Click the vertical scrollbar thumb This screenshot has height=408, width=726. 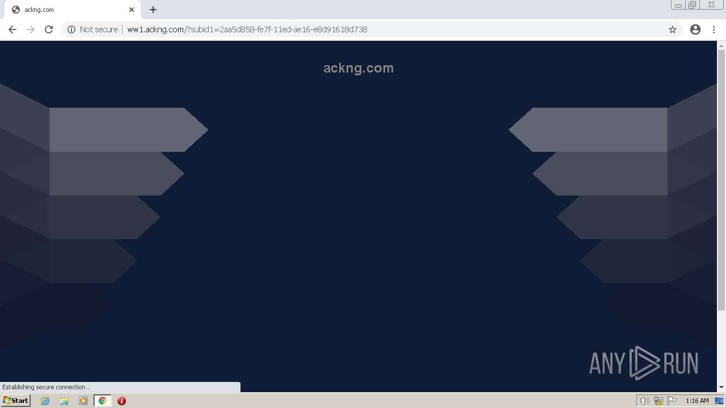pyautogui.click(x=721, y=180)
